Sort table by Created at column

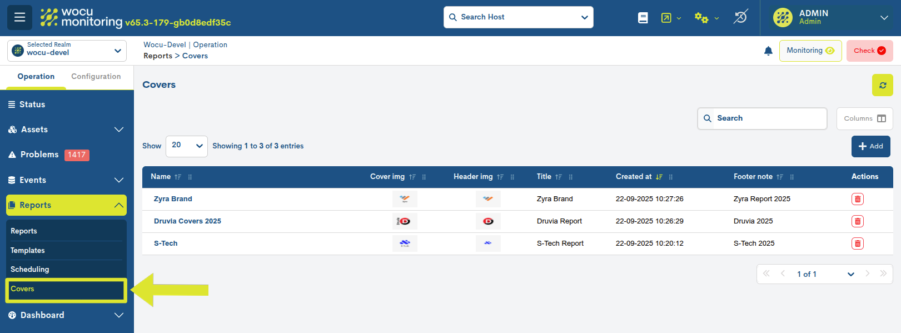click(634, 177)
